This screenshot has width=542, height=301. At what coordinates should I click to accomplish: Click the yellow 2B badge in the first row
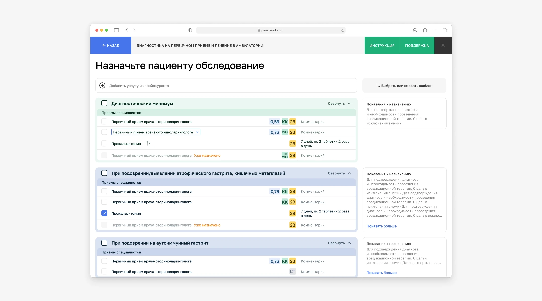pyautogui.click(x=292, y=122)
